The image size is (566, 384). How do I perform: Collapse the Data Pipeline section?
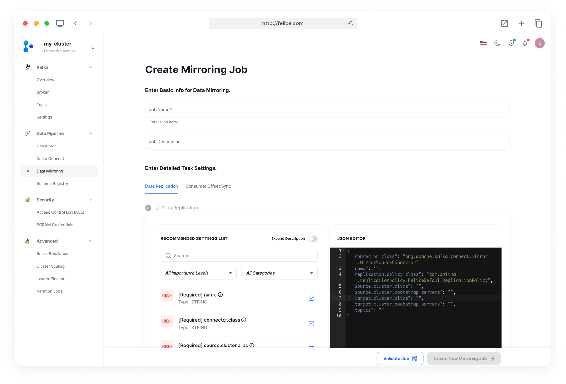pos(91,133)
